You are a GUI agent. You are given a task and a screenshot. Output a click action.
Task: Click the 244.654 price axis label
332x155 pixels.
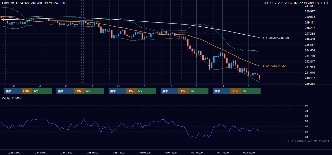tap(310, 50)
